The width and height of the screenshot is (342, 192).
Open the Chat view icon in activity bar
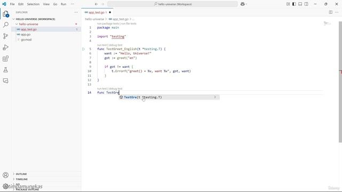click(x=6, y=81)
